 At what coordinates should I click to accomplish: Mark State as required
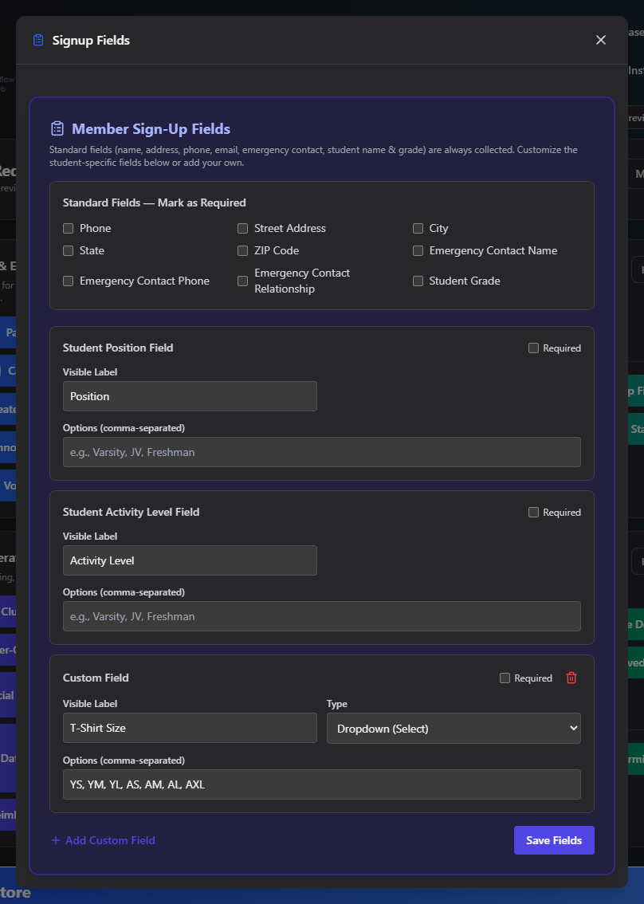click(x=68, y=251)
